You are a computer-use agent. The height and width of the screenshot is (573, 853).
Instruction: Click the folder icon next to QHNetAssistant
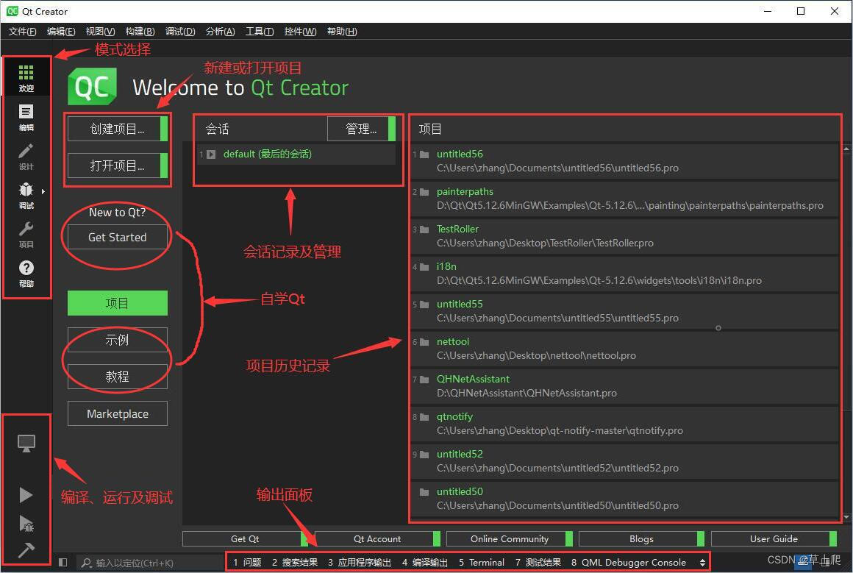tap(424, 380)
